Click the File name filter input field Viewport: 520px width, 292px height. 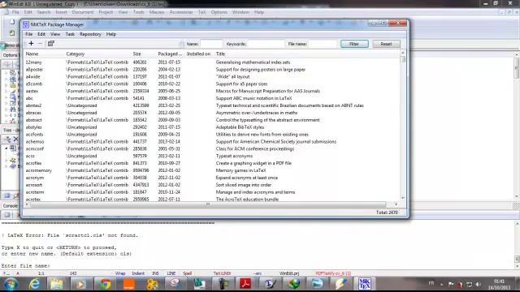tap(323, 44)
